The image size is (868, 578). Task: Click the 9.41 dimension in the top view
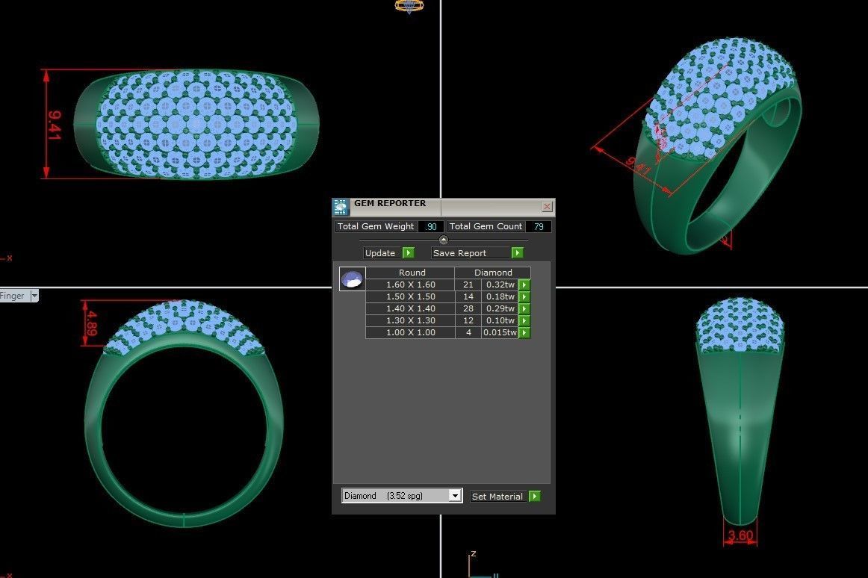(x=55, y=125)
